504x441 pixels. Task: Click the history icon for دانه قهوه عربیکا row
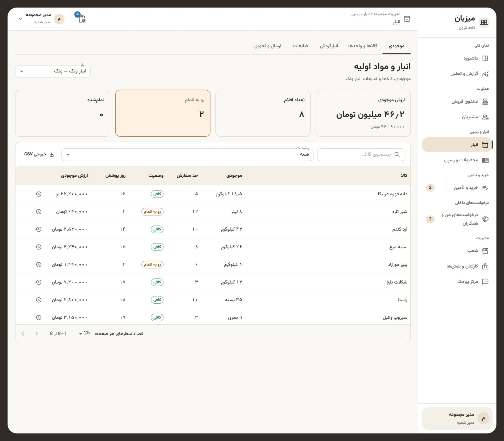[38, 194]
